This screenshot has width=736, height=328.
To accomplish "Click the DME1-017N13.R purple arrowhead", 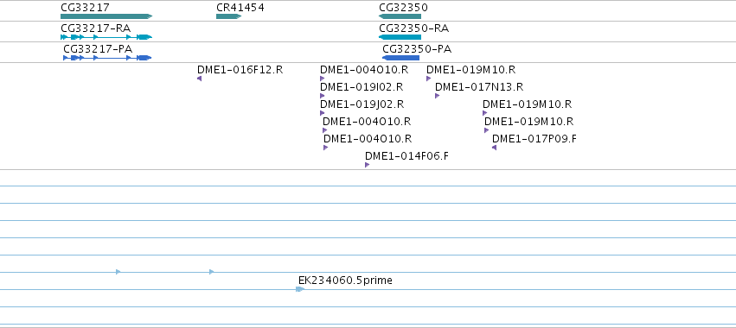I will 437,96.
